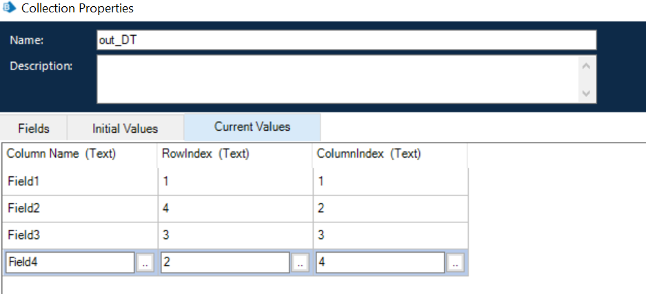The width and height of the screenshot is (646, 294).
Task: Switch to the Fields tab
Action: pyautogui.click(x=34, y=128)
